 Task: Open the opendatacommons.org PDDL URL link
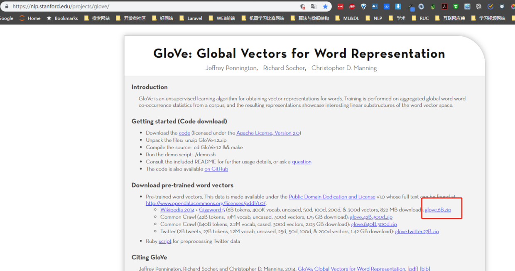(206, 203)
